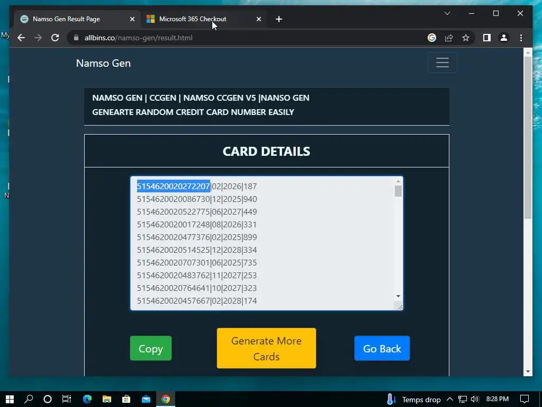This screenshot has width=542, height=407.
Task: Open the Chrome three-dot menu
Action: pyautogui.click(x=521, y=38)
